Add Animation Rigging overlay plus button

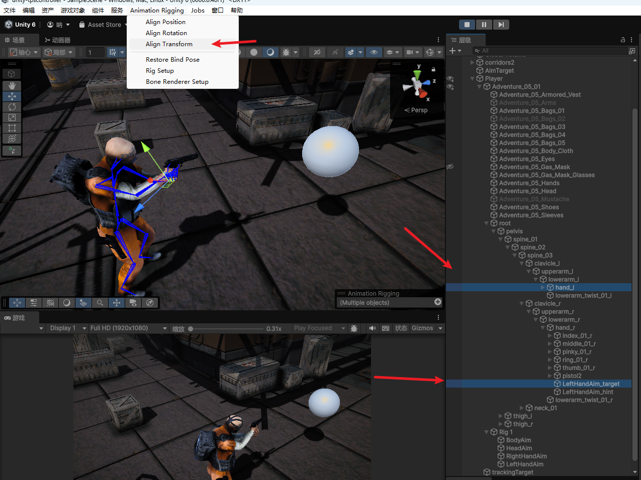[438, 302]
